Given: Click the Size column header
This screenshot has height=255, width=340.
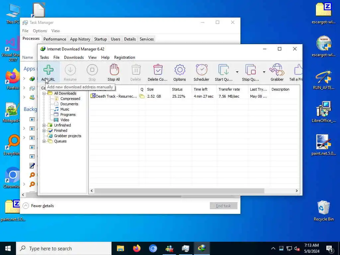Looking at the screenshot, I should click(157, 89).
